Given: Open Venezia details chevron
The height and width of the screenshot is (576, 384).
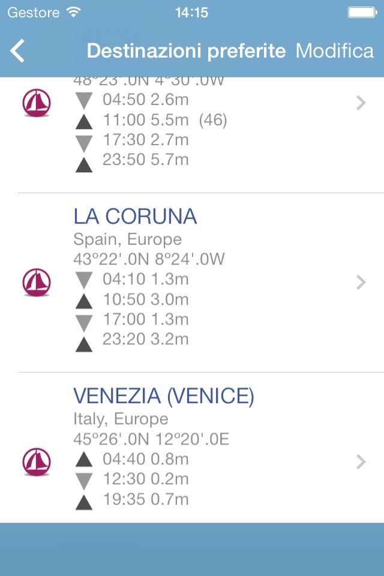Looking at the screenshot, I should 361,462.
